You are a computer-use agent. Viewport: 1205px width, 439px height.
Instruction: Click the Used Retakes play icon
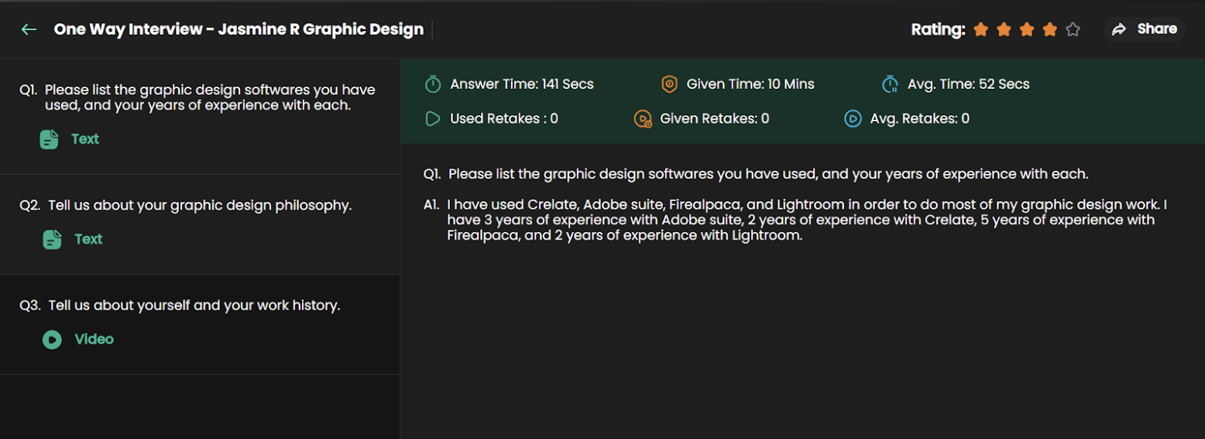point(433,119)
